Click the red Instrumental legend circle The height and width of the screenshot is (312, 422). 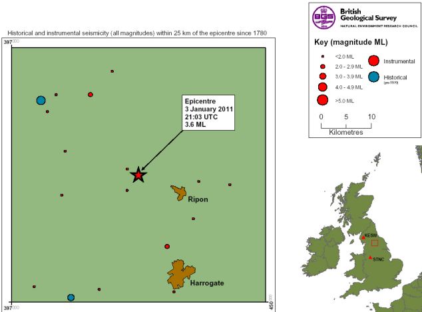373,61
